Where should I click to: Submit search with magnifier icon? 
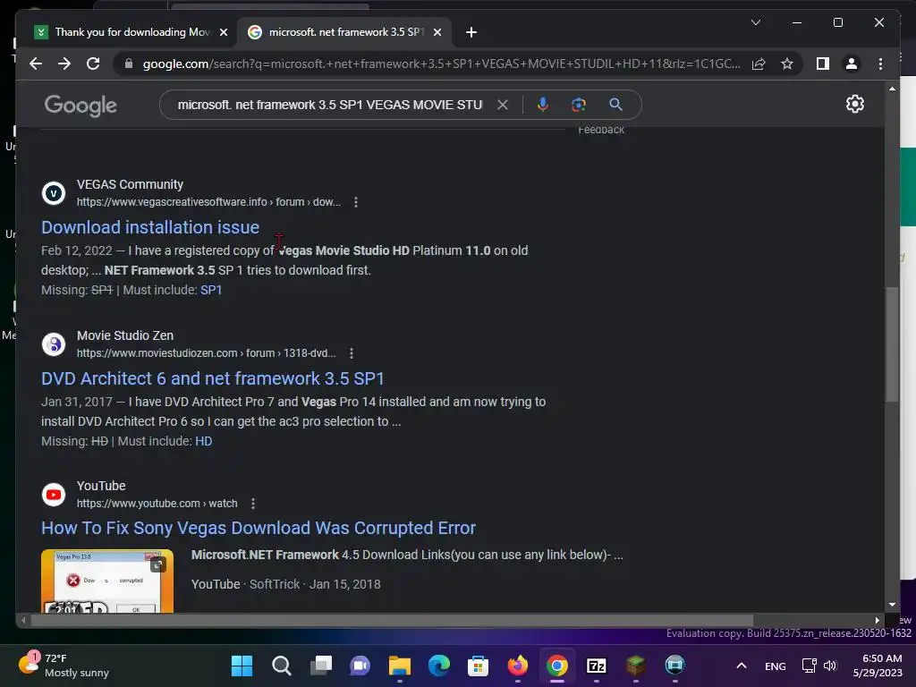615,105
